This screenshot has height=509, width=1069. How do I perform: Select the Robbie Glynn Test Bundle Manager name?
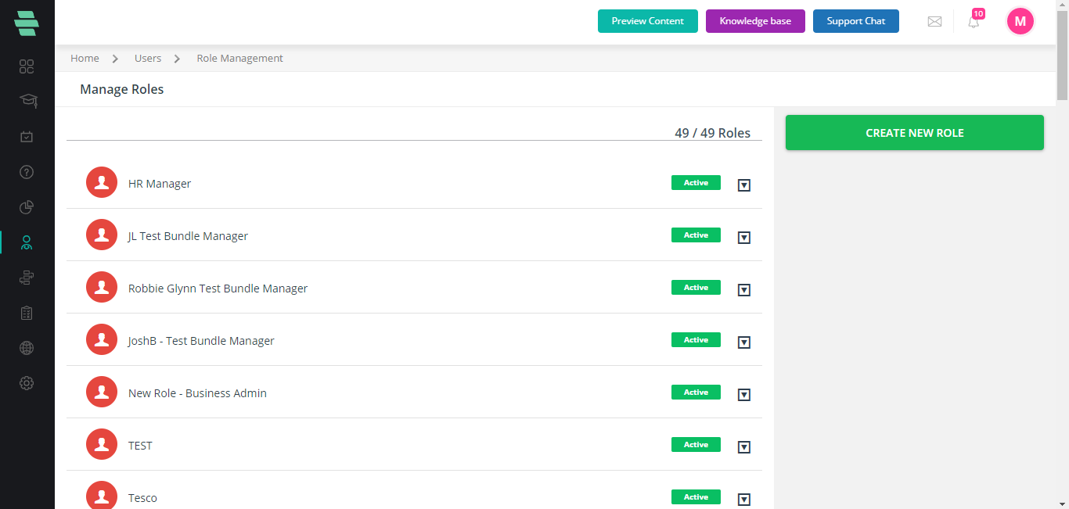point(218,289)
